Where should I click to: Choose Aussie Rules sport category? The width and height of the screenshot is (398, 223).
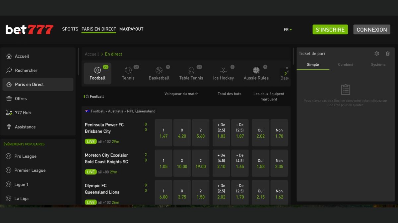[x=256, y=73]
